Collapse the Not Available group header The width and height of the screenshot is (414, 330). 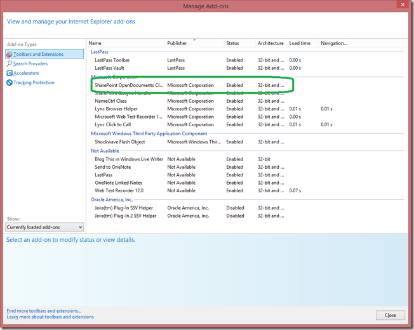pos(105,151)
